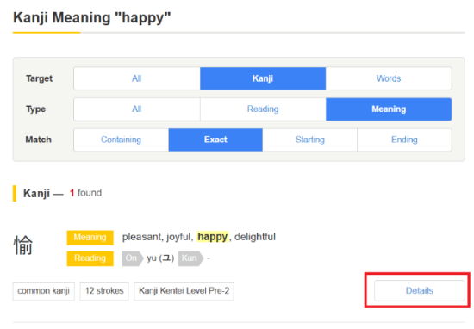The image size is (474, 329).
Task: Open Details for the kanji 愉
Action: tap(420, 290)
